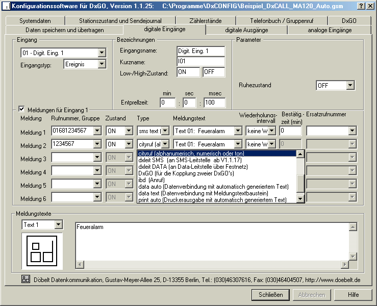The width and height of the screenshot is (377, 306).
Task: Click the title bar help question mark icon
Action: click(361, 6)
